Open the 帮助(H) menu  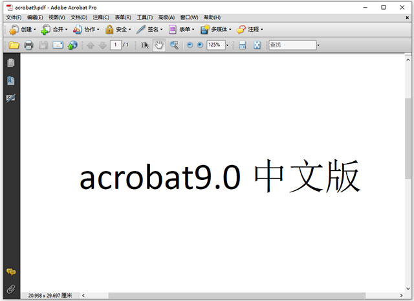click(x=212, y=17)
